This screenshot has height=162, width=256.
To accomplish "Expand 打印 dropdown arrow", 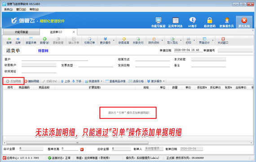I will 194,40.
